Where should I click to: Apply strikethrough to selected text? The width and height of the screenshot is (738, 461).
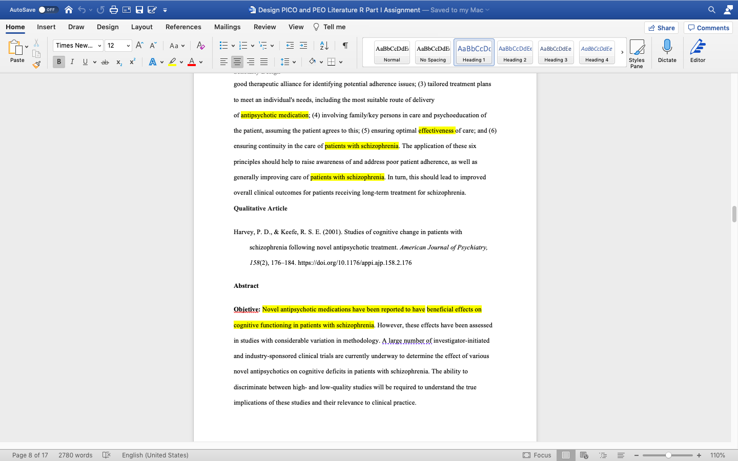click(105, 61)
